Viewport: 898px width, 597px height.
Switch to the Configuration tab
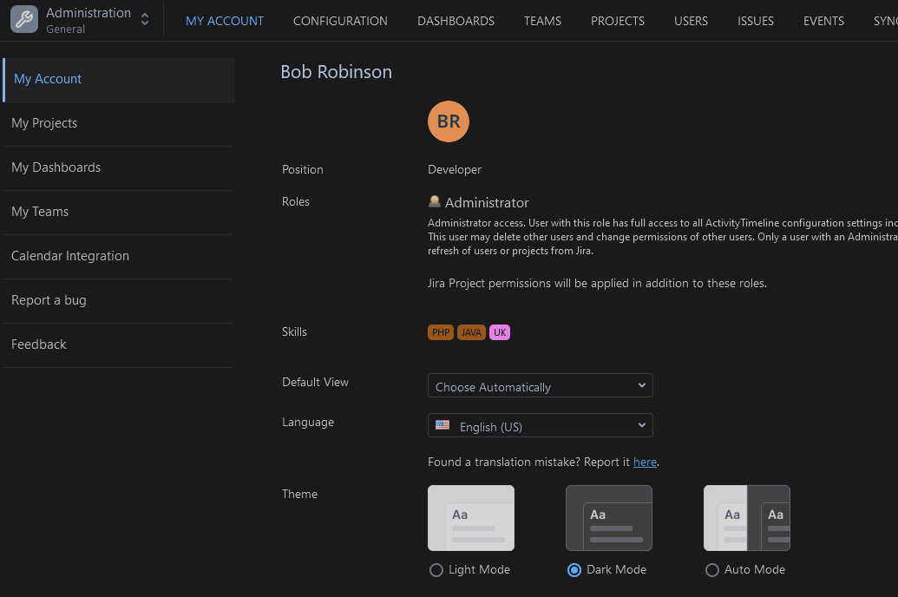[340, 21]
